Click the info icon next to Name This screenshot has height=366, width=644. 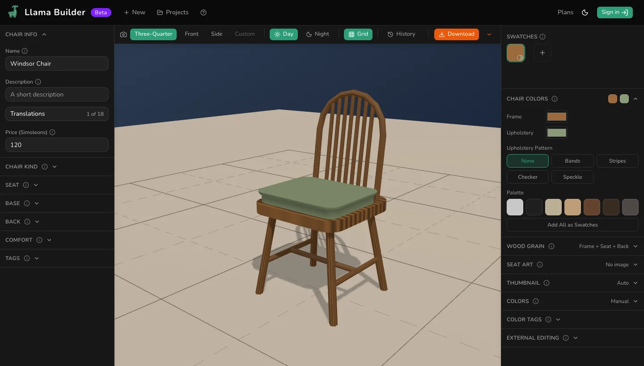[x=25, y=51]
